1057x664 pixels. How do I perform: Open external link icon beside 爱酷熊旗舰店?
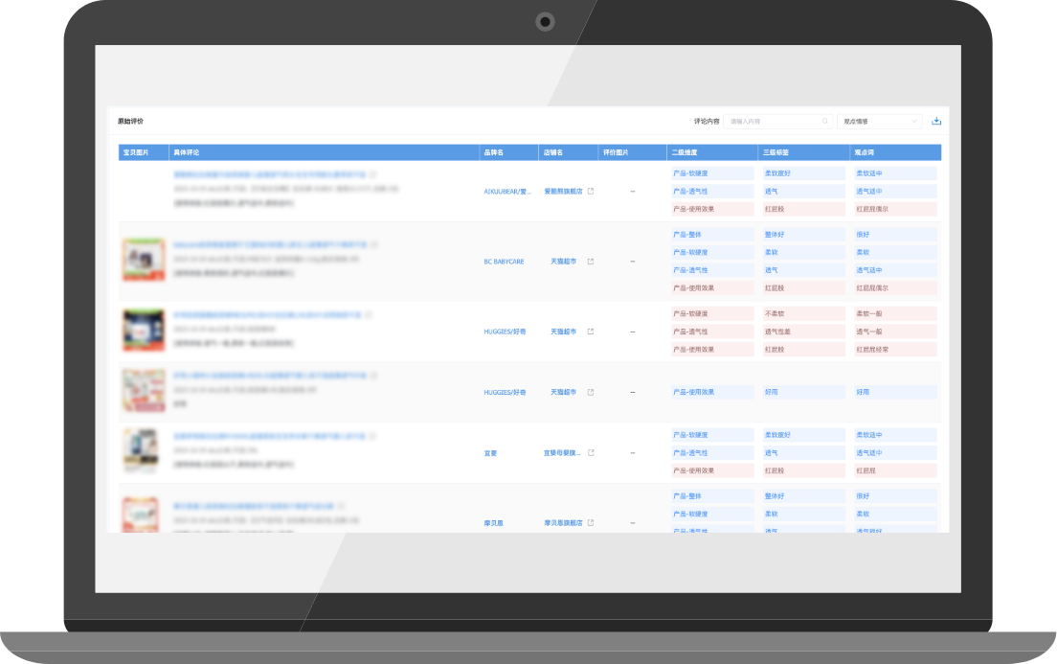tap(591, 192)
